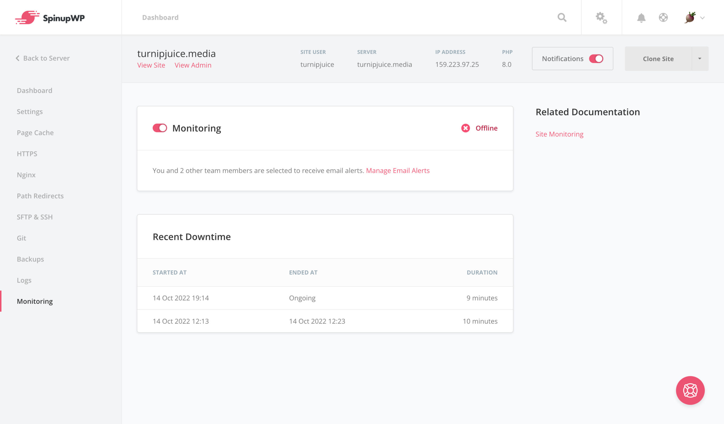Click the View Site link
This screenshot has height=424, width=724.
pos(151,65)
